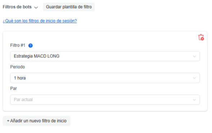Click the Periodo field label
Screen dimensions: 212x133
point(17,67)
